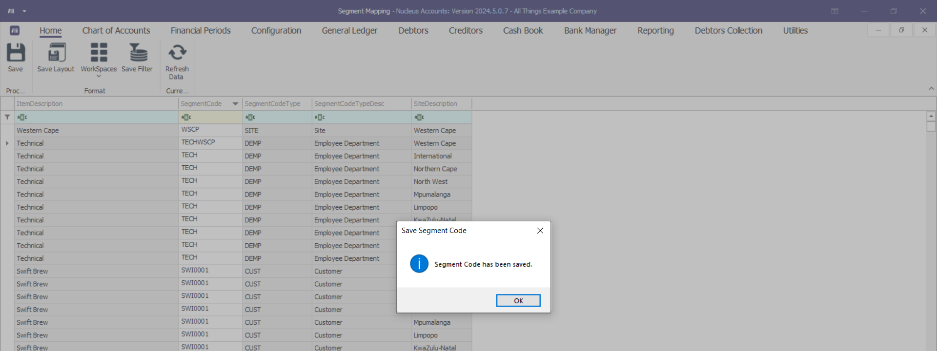The width and height of the screenshot is (937, 351).
Task: Click the Save Layout icon
Action: coord(56,52)
